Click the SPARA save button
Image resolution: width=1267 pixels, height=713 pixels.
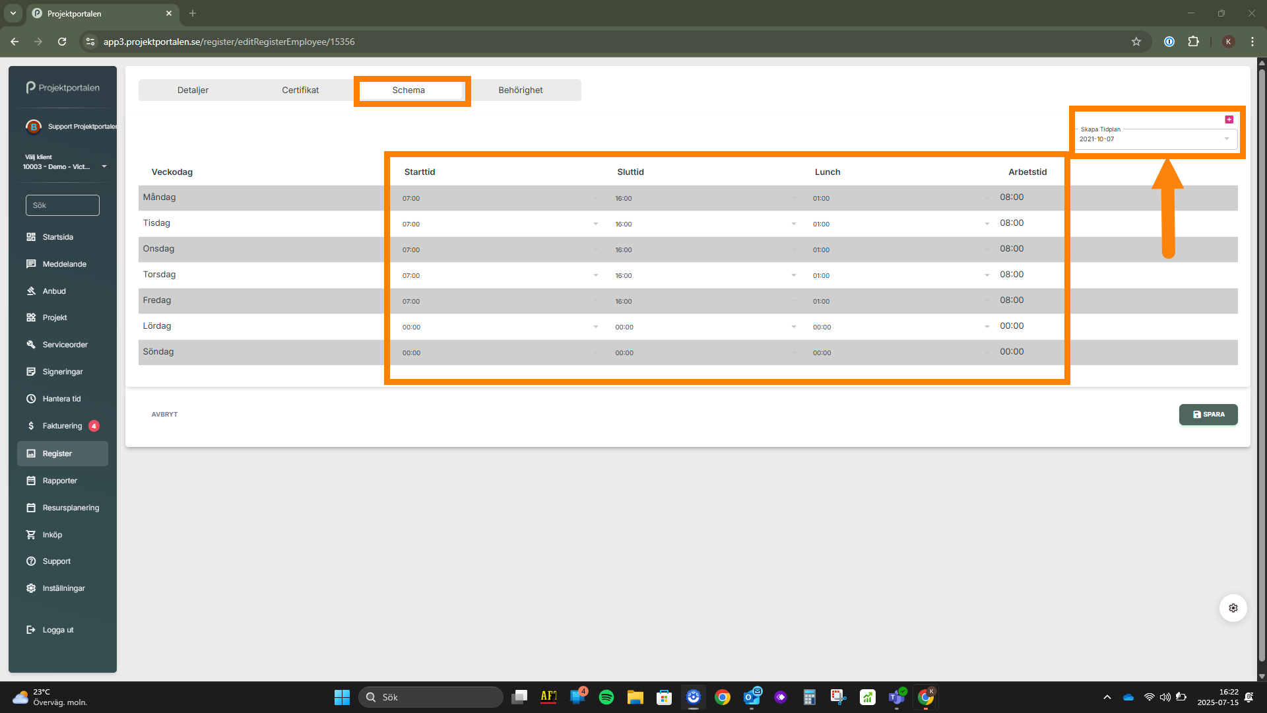click(1208, 415)
